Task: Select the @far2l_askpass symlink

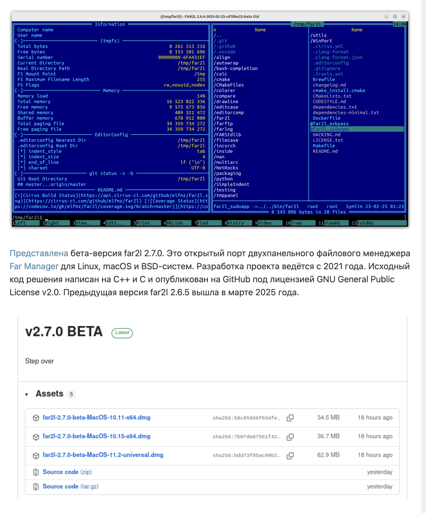Action: click(x=330, y=124)
